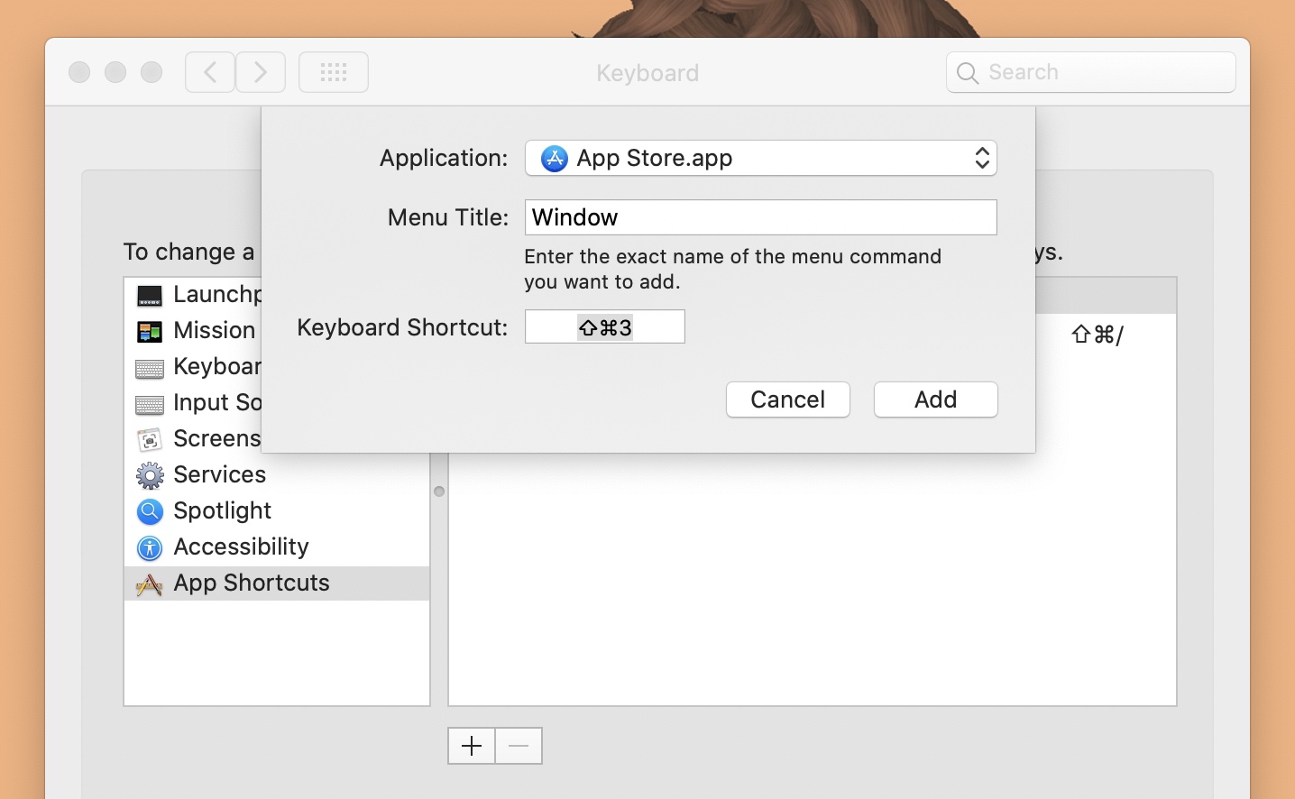Viewport: 1295px width, 799px height.
Task: Click the minus button to remove shortcut
Action: (519, 746)
